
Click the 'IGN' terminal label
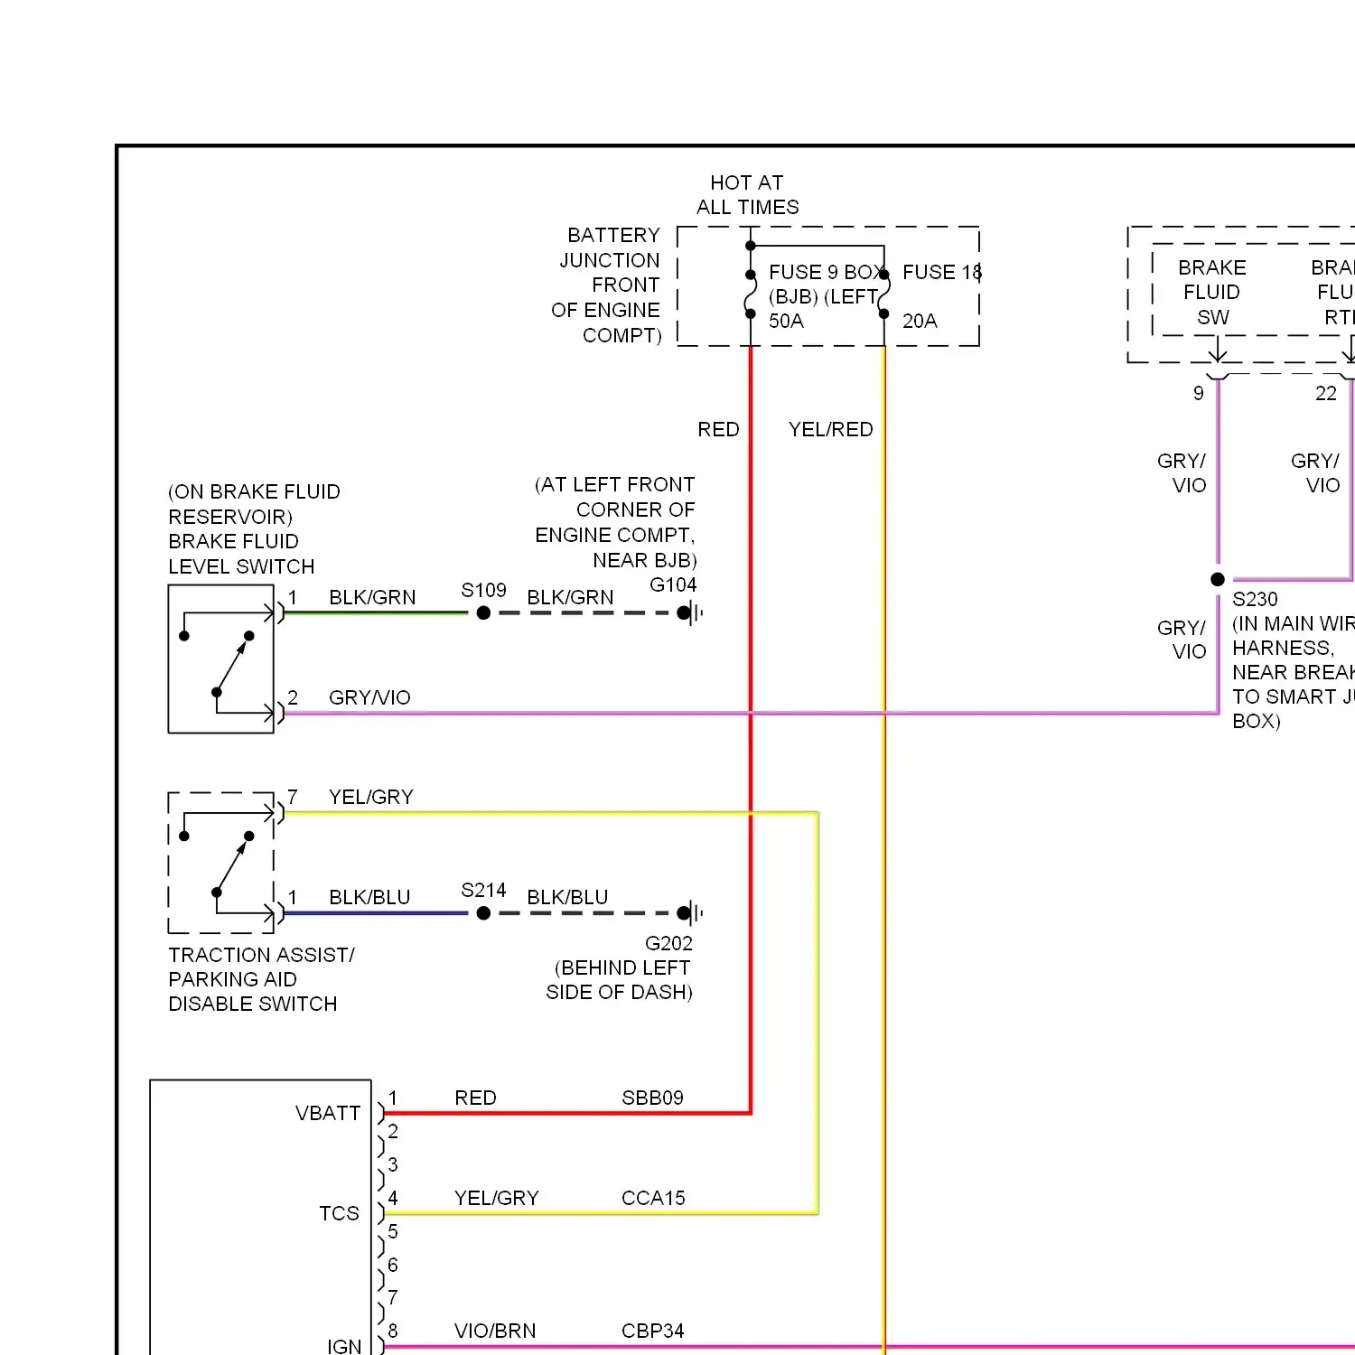(344, 1346)
